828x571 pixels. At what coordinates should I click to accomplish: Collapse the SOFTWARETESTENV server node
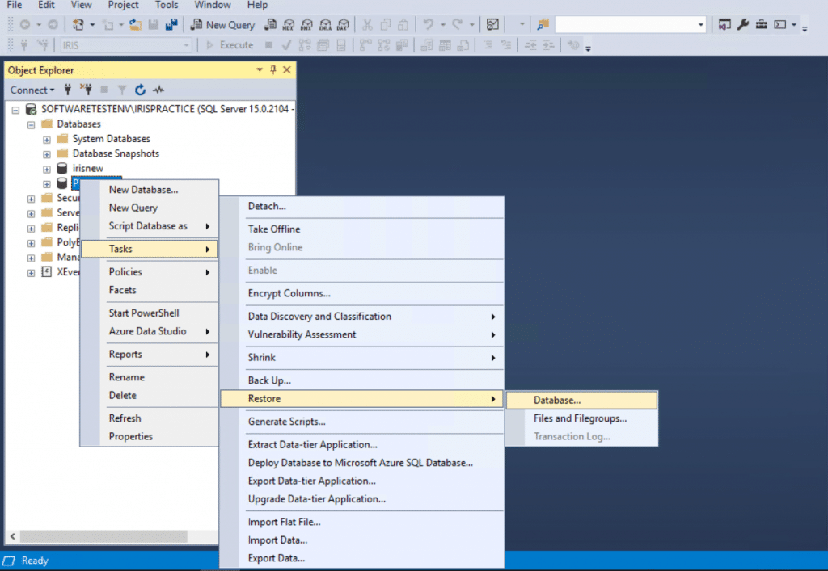click(x=16, y=110)
